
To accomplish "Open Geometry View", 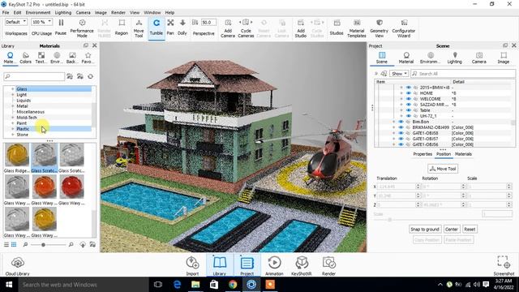I will [x=379, y=28].
